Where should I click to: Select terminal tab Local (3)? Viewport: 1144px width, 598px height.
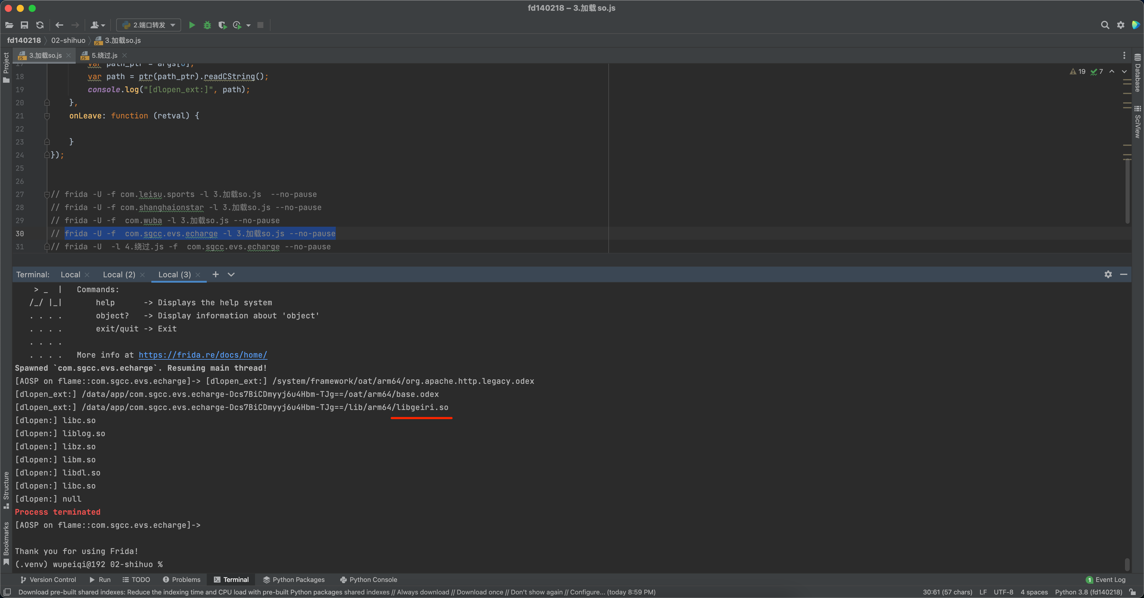[x=175, y=275]
